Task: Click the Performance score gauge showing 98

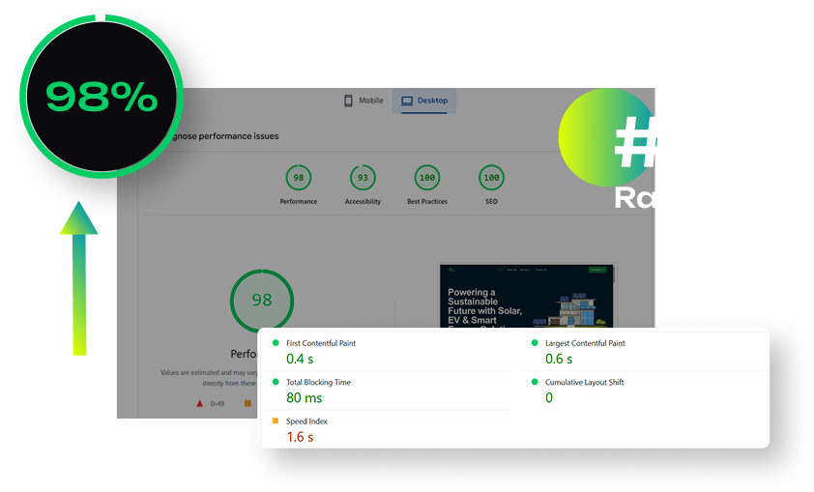Action: pyautogui.click(x=299, y=178)
